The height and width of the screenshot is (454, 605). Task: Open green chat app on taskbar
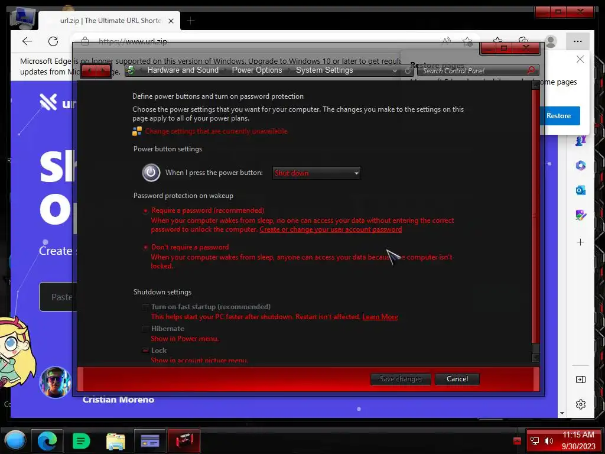[x=81, y=440]
